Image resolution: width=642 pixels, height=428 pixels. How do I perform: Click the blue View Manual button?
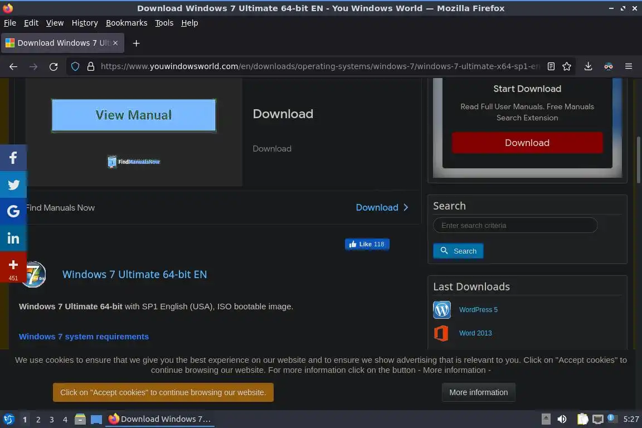(x=134, y=115)
